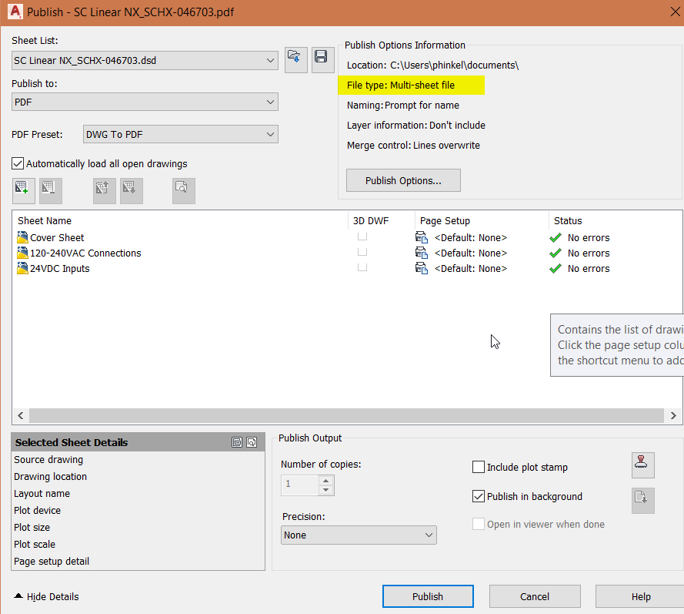Image resolution: width=684 pixels, height=614 pixels.
Task: Open the Preview icon
Action: click(x=183, y=190)
